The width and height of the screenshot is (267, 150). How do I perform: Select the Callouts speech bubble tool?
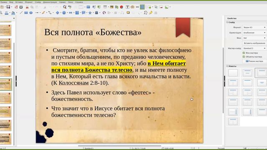[x=83, y=13]
